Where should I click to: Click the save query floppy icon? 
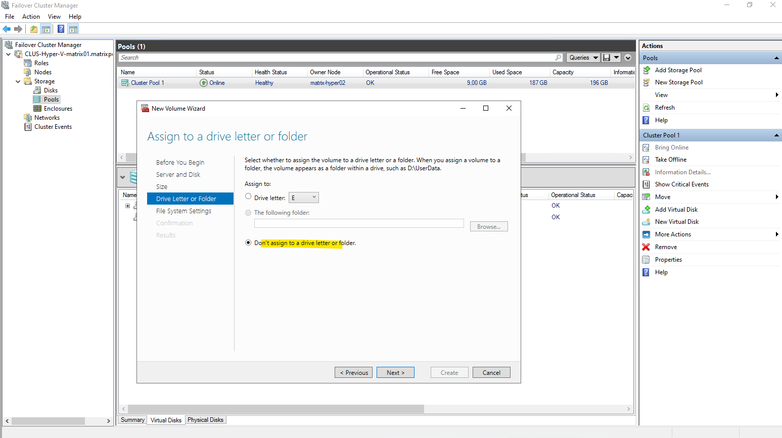click(607, 58)
